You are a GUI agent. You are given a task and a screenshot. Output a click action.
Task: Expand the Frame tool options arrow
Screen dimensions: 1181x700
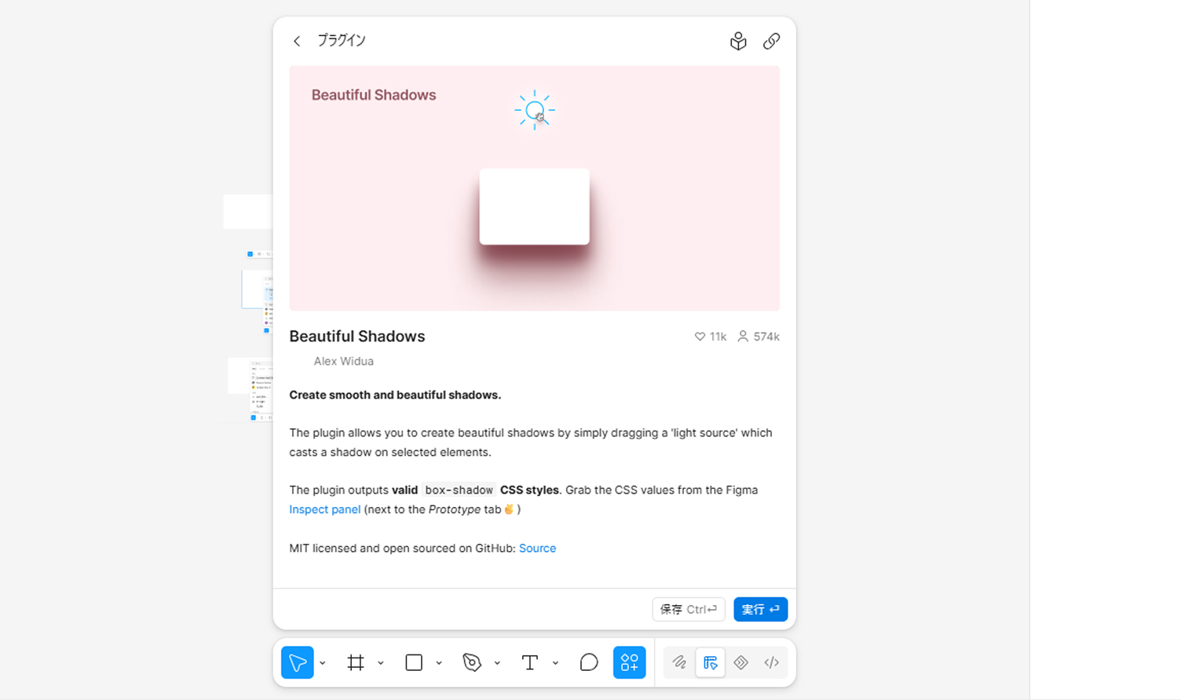click(381, 663)
